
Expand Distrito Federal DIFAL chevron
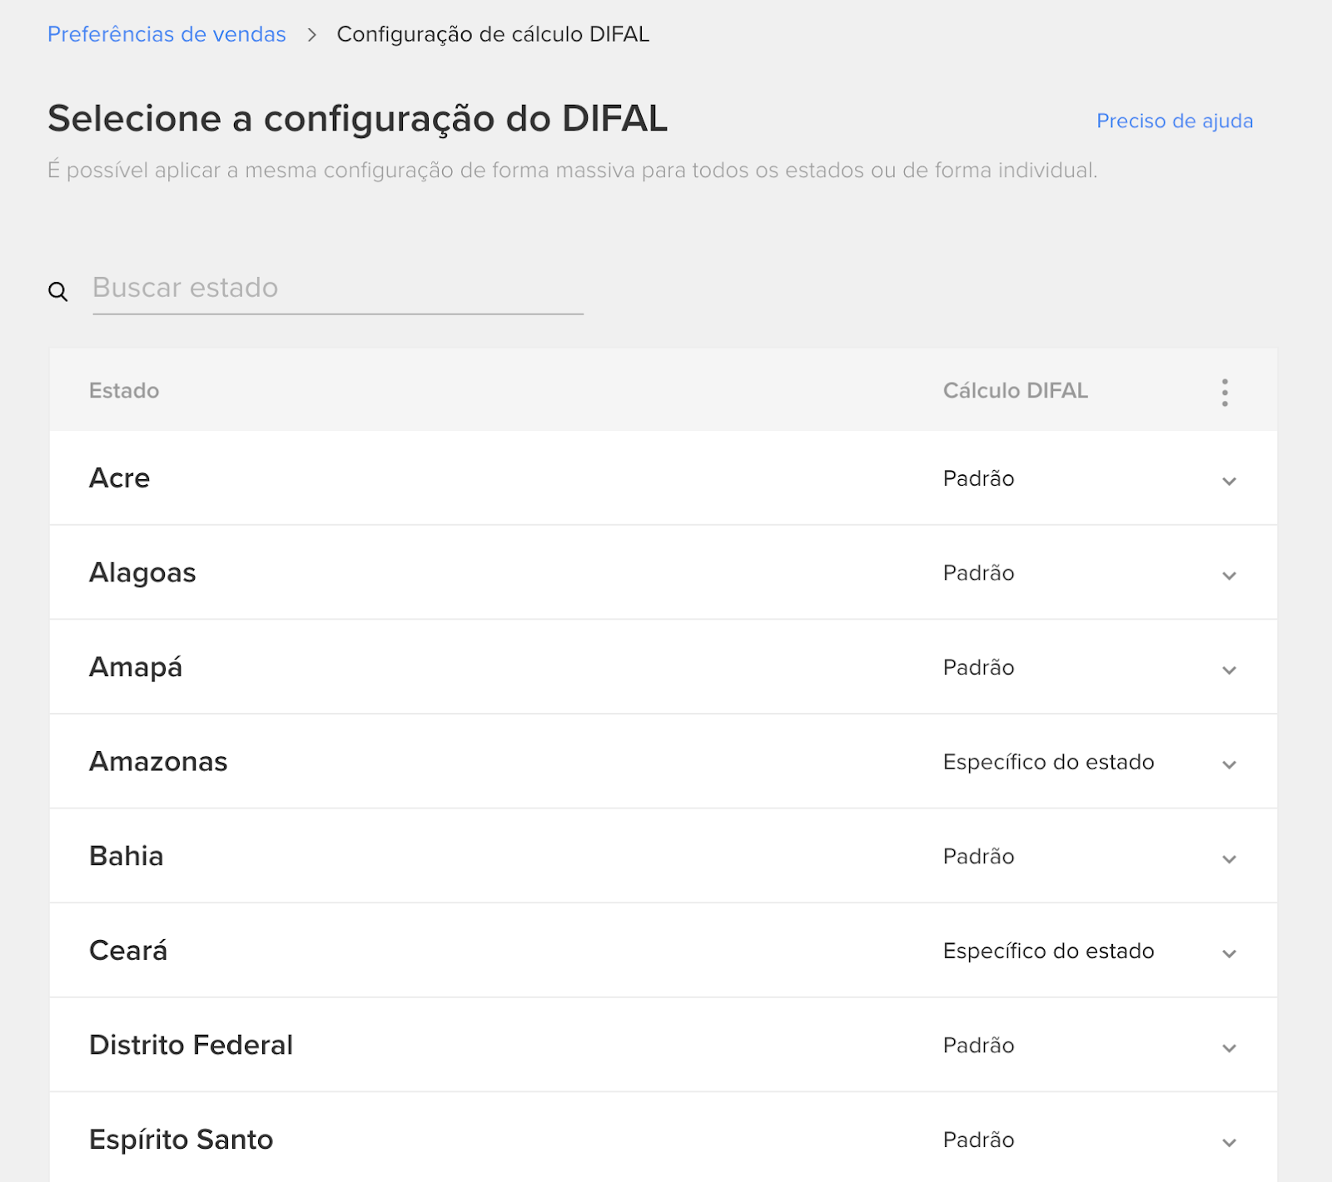coord(1229,1047)
